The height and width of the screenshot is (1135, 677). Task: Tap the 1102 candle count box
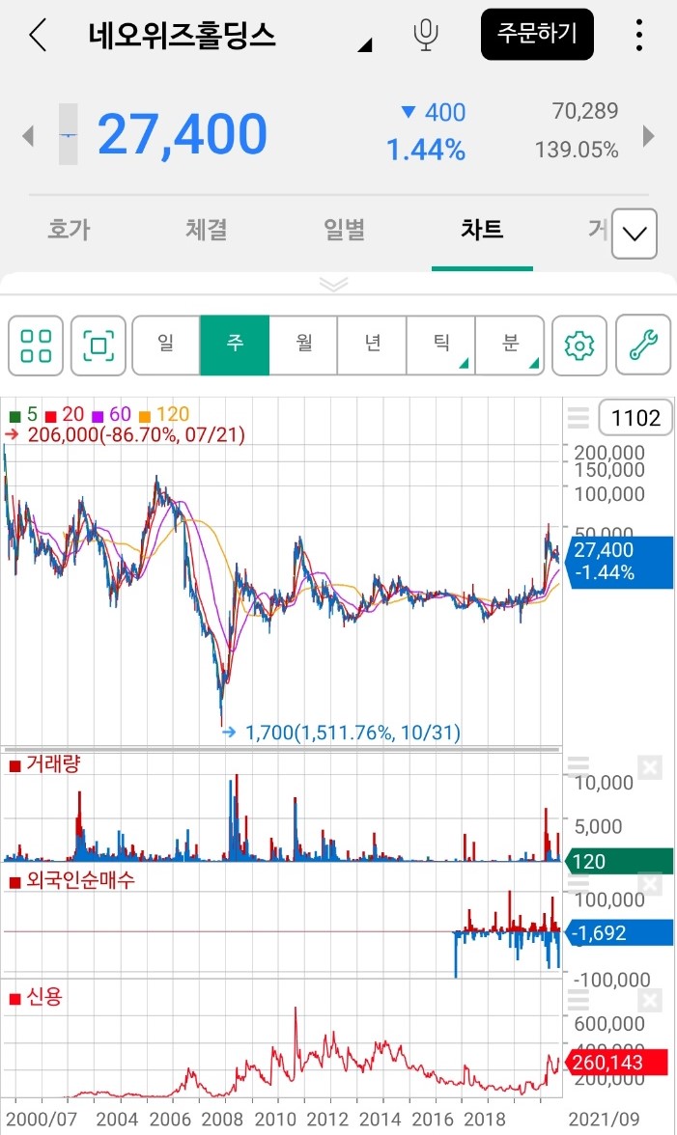pyautogui.click(x=635, y=418)
